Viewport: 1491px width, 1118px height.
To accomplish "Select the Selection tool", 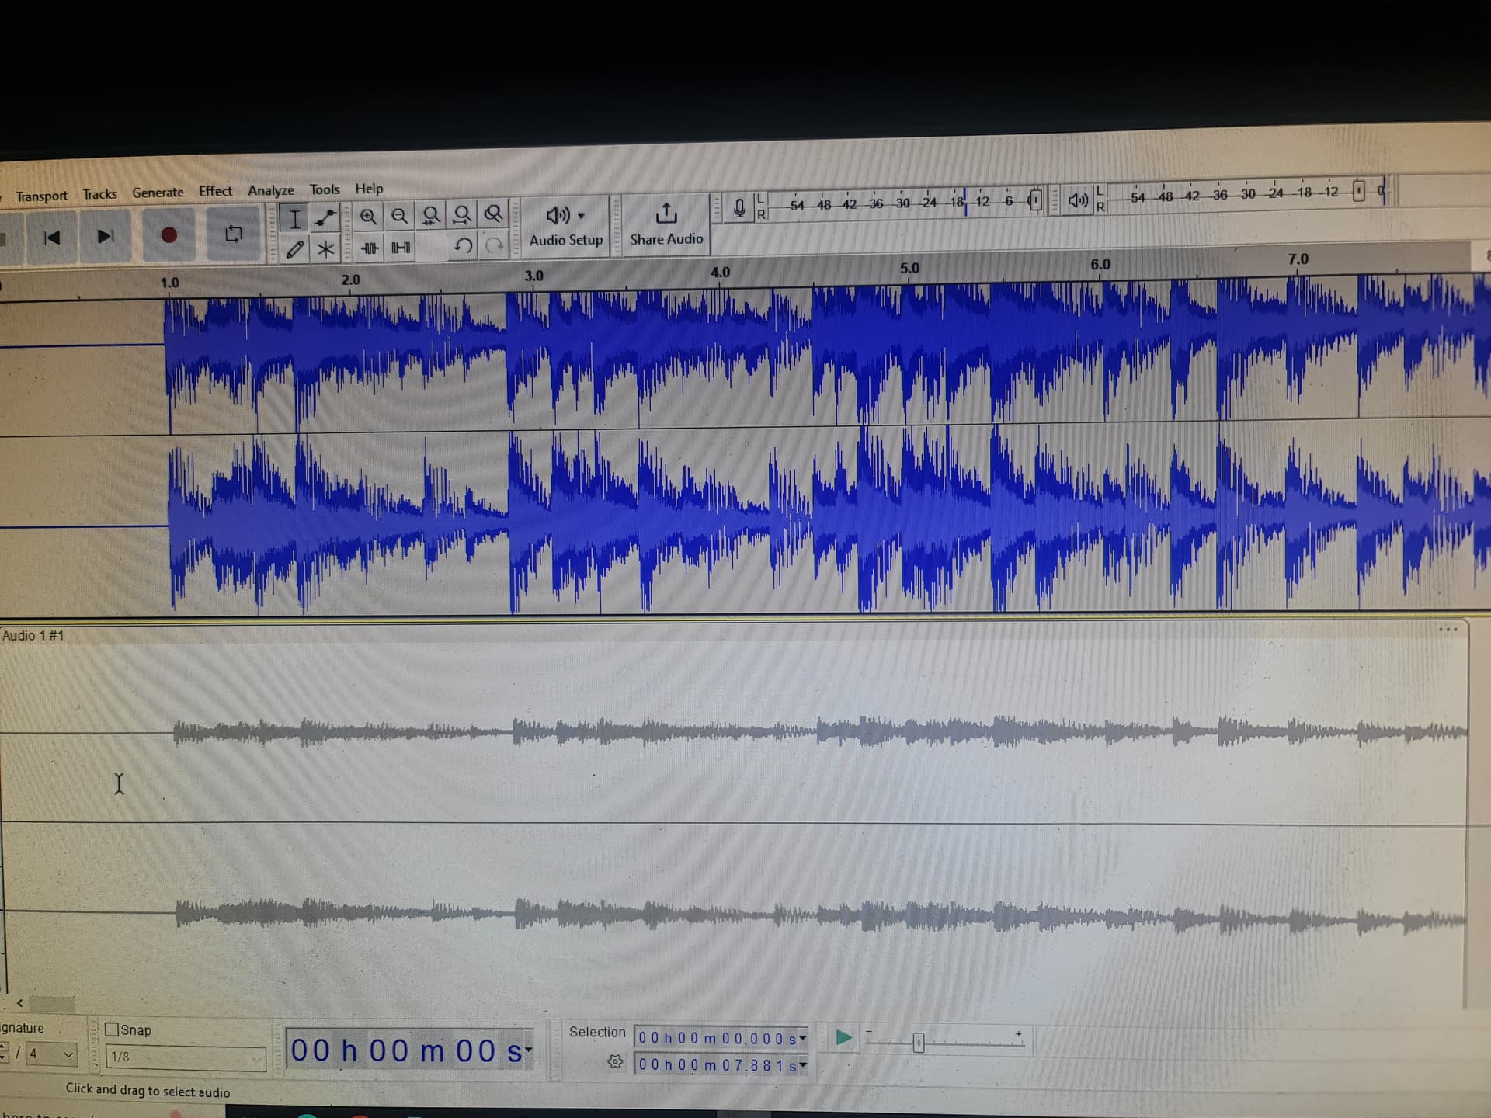I will pyautogui.click(x=295, y=217).
